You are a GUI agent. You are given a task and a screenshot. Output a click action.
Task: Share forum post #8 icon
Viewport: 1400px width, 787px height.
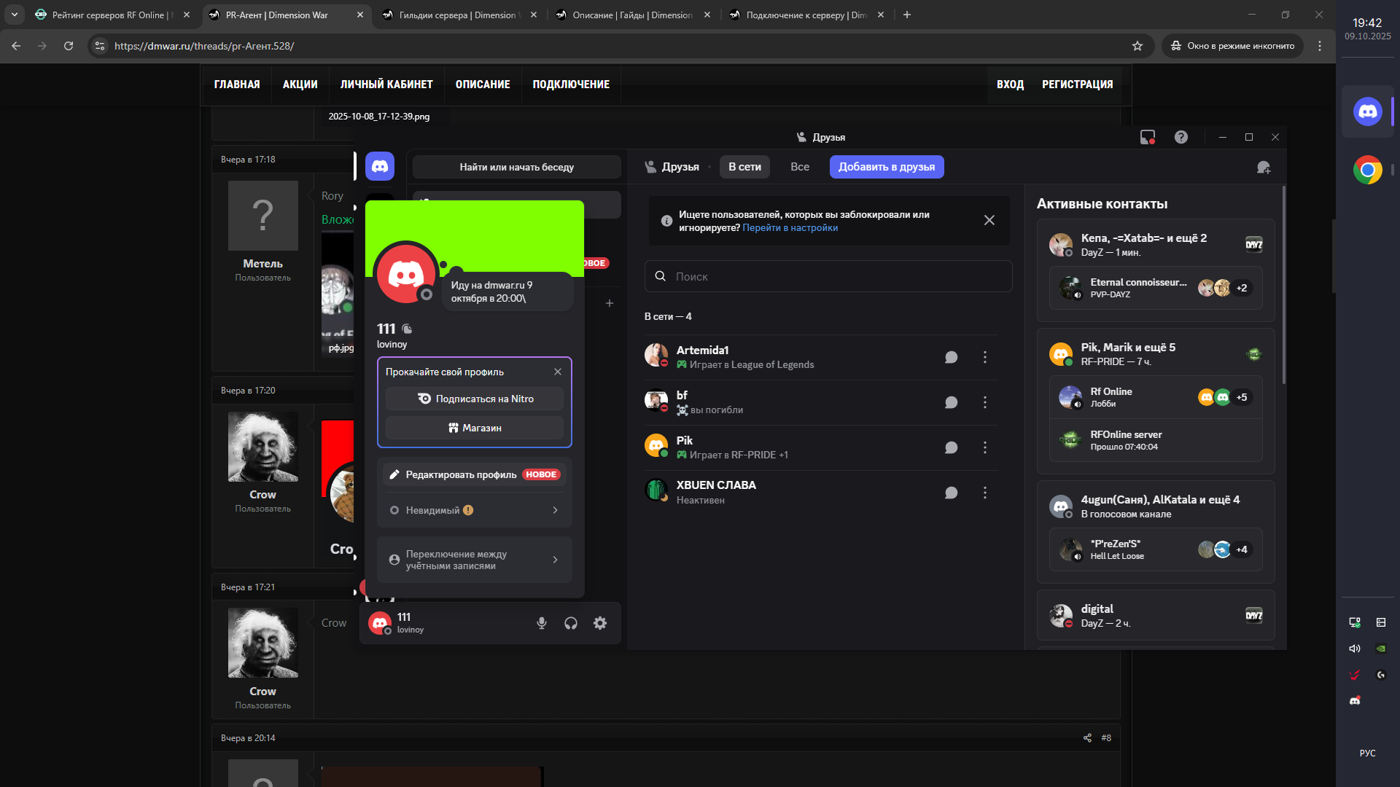point(1087,737)
